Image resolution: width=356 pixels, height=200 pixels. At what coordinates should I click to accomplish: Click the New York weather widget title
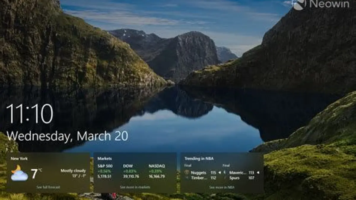click(x=19, y=159)
